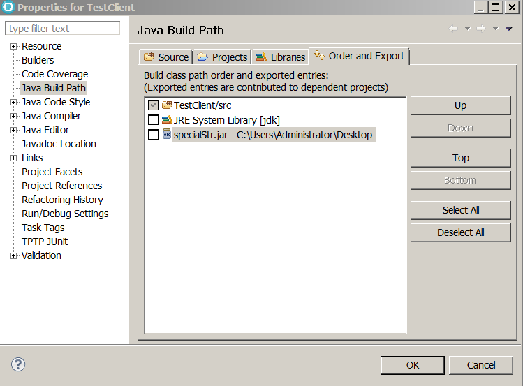The image size is (523, 386).
Task: Select the Links tree item
Action: [x=32, y=158]
